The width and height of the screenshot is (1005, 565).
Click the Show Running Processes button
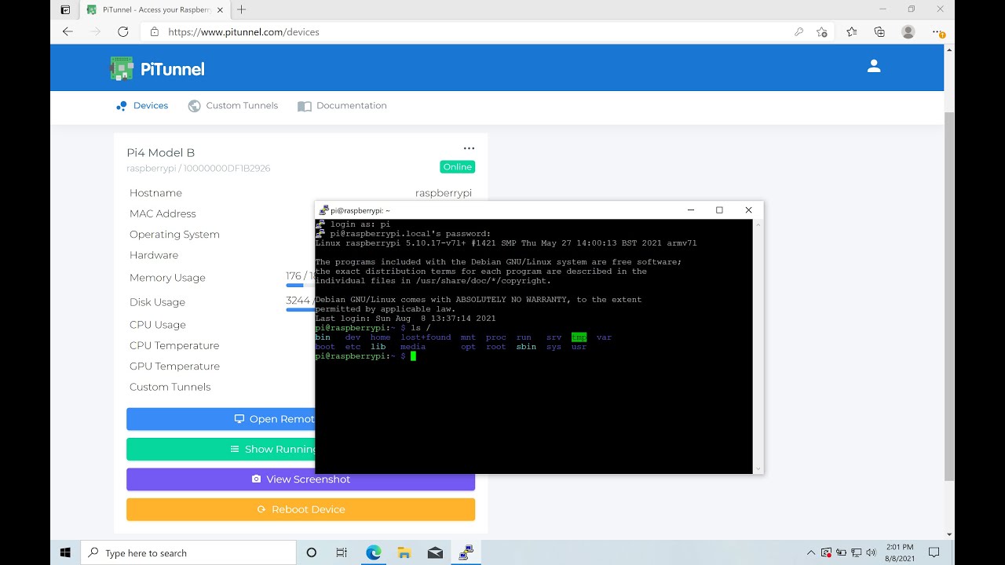coord(221,449)
